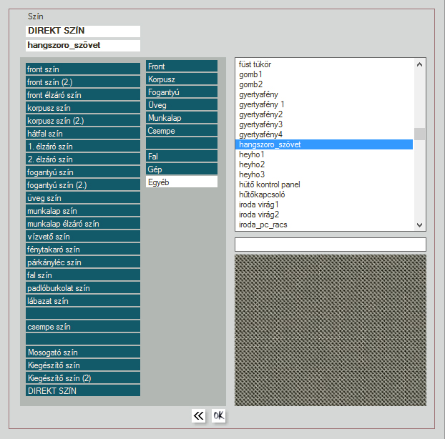Select 'gomb1' in the material list
Screen dimensions: 445x439
click(x=324, y=74)
